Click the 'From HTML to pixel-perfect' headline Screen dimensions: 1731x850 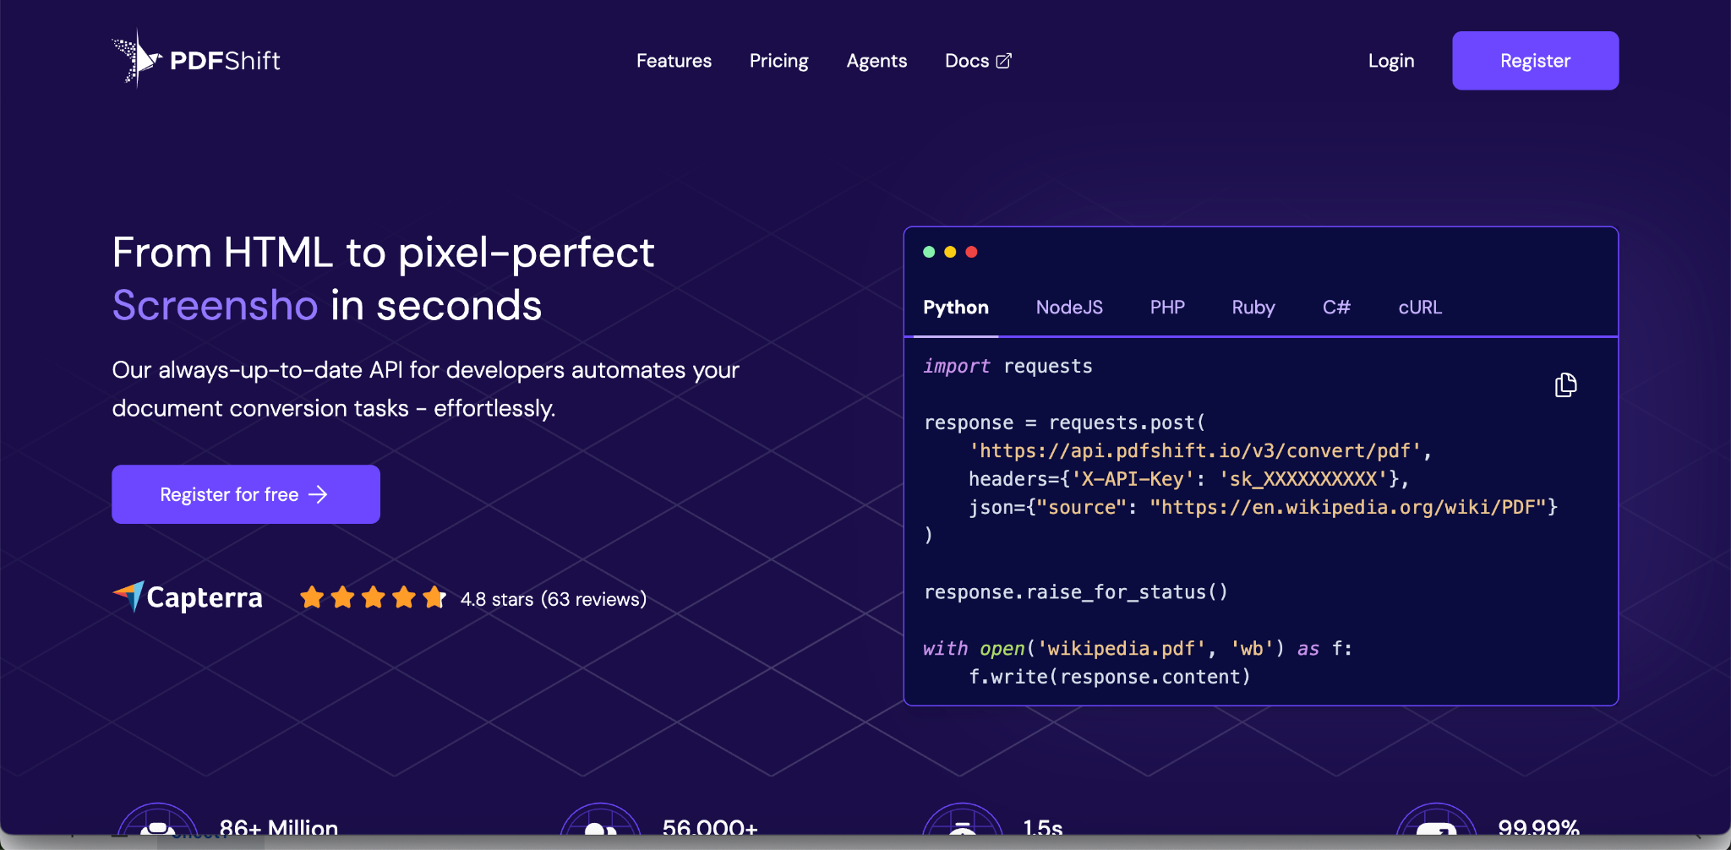(384, 253)
